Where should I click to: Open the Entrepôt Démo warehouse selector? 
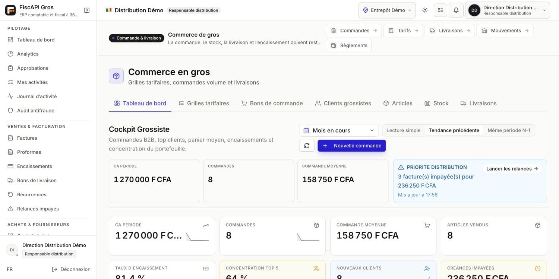pyautogui.click(x=387, y=10)
